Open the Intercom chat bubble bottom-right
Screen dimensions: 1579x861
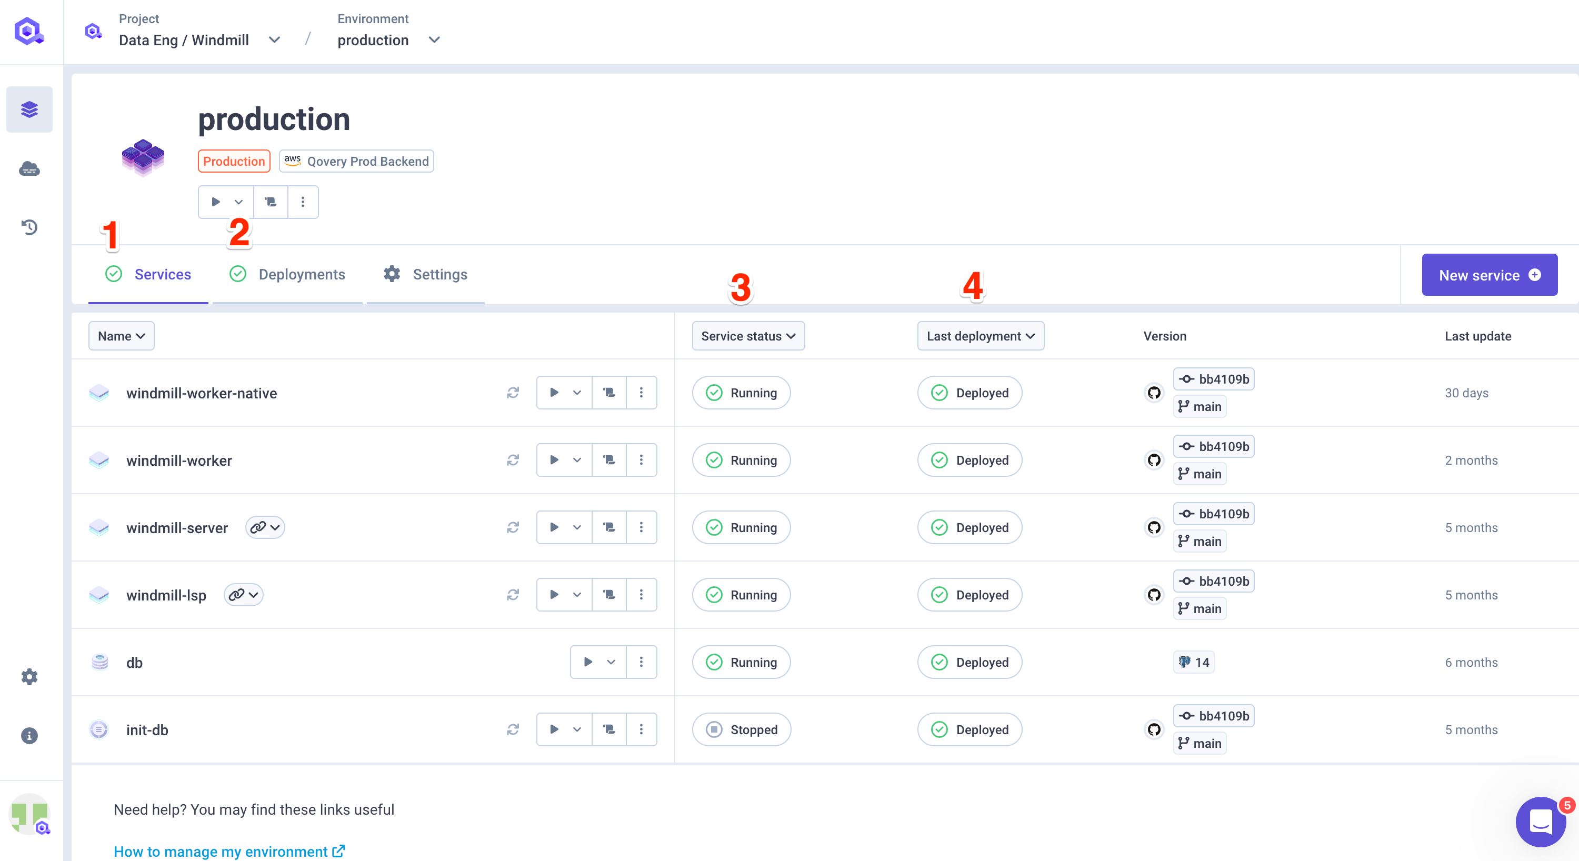(1541, 822)
